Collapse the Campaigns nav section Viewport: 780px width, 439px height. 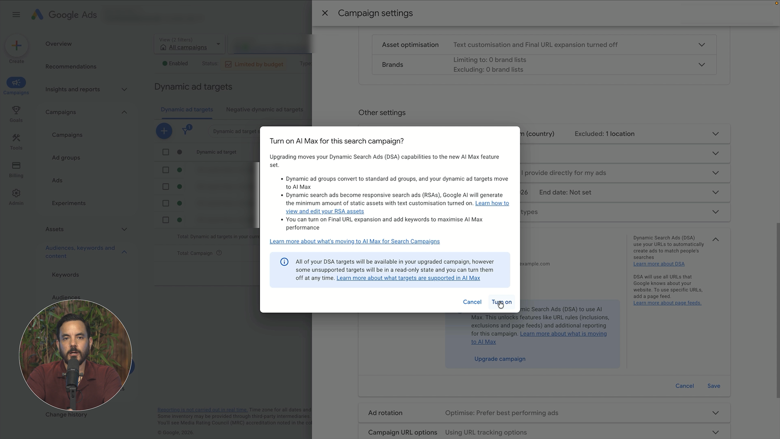click(x=124, y=112)
